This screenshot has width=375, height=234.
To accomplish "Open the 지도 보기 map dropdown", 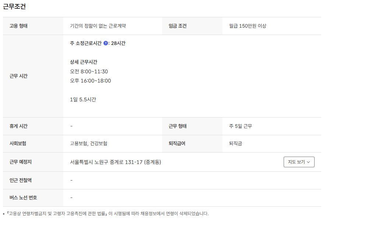I will pyautogui.click(x=299, y=162).
